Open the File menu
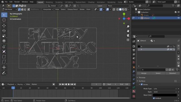This screenshot has height=102, width=181. pyautogui.click(x=6, y=2)
